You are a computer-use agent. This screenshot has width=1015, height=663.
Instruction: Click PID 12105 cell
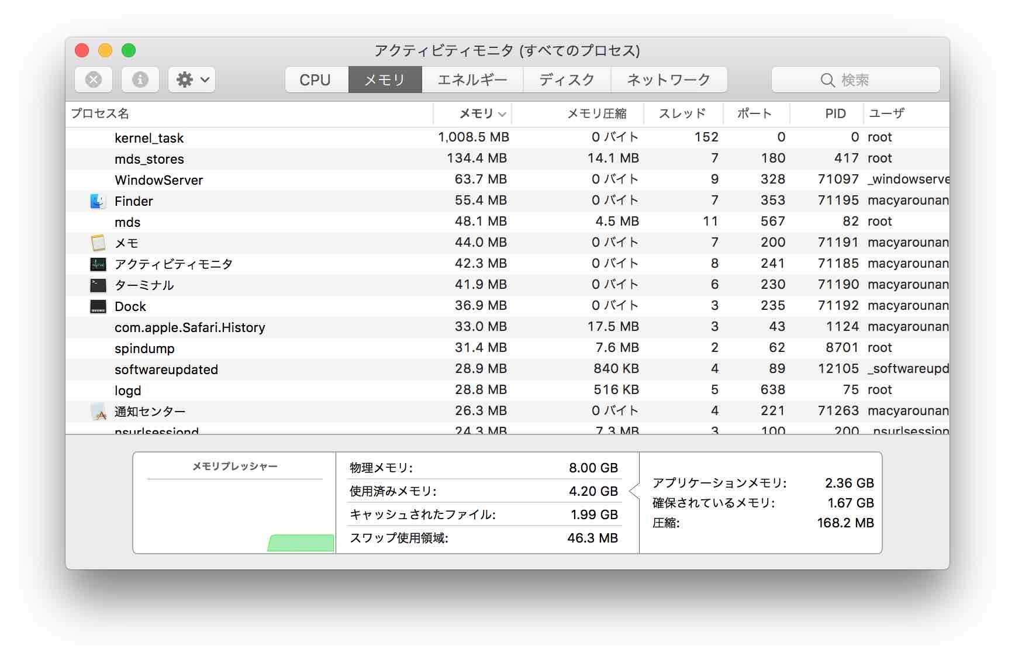(838, 368)
